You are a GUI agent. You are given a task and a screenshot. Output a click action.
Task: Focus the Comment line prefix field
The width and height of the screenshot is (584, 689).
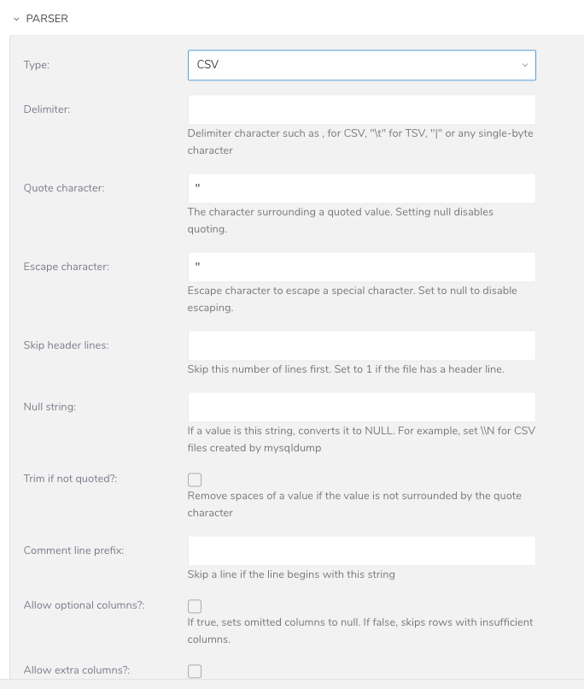[361, 551]
